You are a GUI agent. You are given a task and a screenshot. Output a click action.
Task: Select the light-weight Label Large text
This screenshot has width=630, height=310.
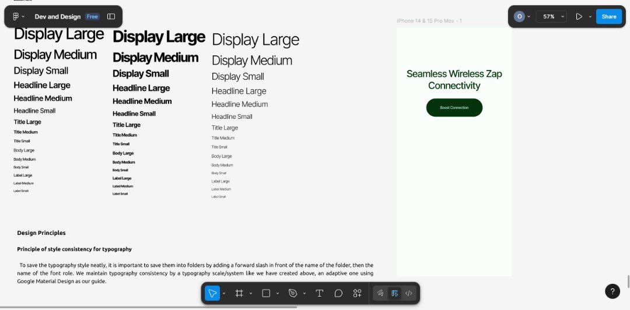(220, 181)
